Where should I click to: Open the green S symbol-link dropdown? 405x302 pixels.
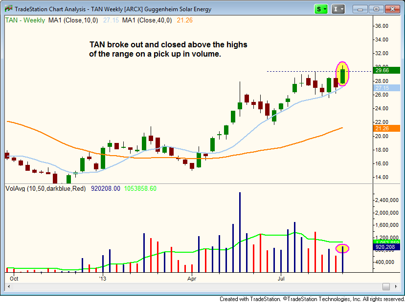[321, 9]
